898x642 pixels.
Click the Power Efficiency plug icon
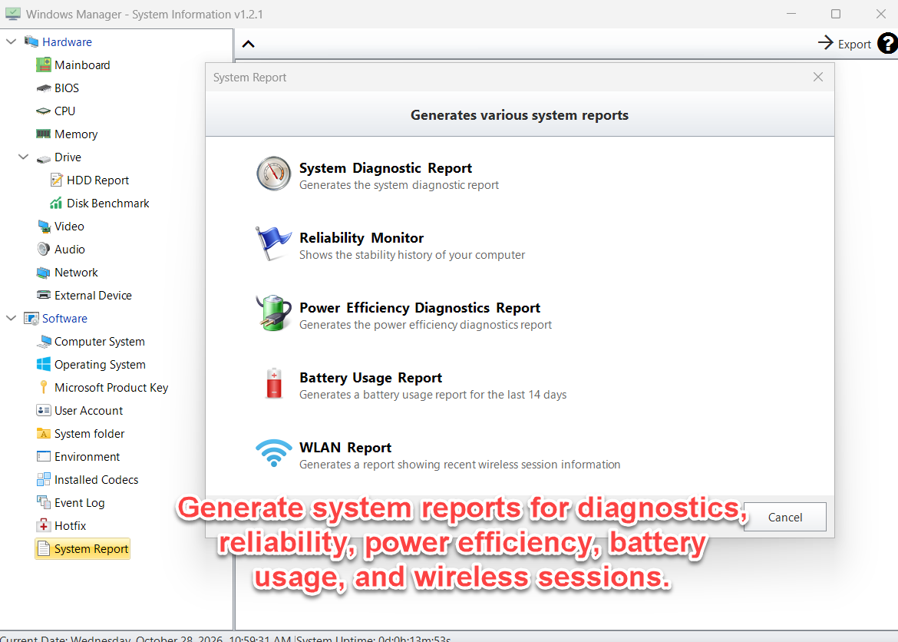[272, 313]
